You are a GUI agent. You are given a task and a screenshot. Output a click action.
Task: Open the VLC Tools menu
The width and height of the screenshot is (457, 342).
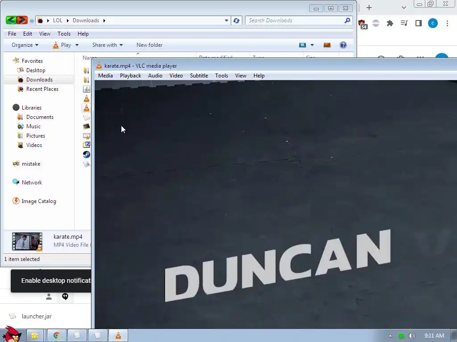tap(221, 76)
